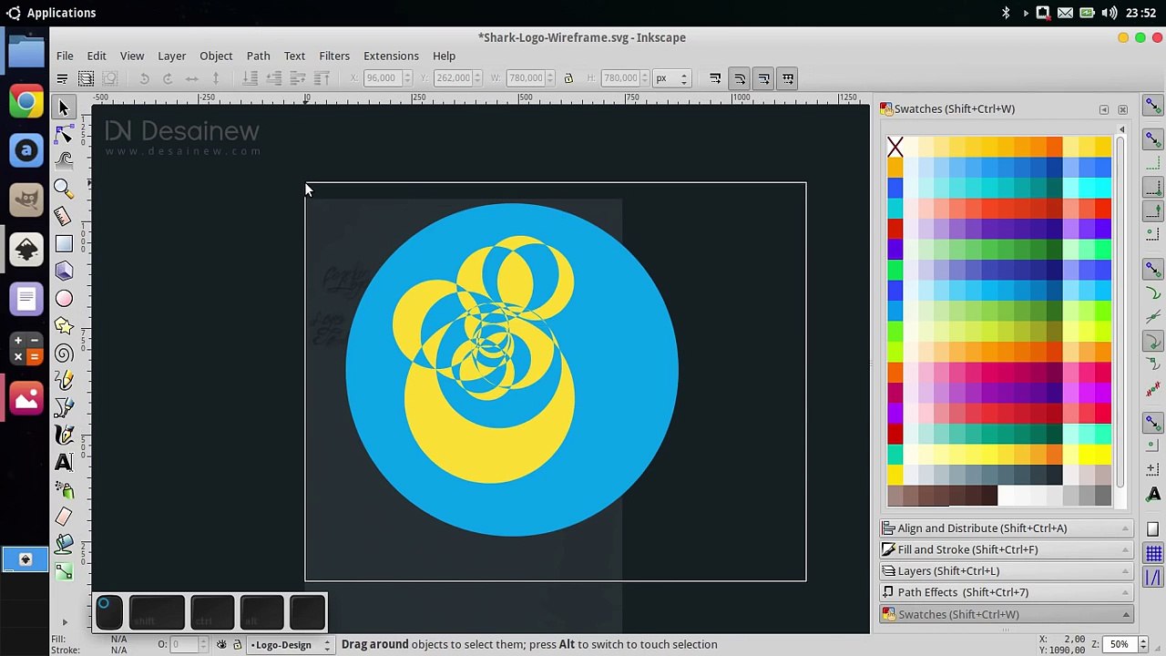Open the Inkscape icon in the dock
This screenshot has width=1166, height=656.
pos(26,249)
